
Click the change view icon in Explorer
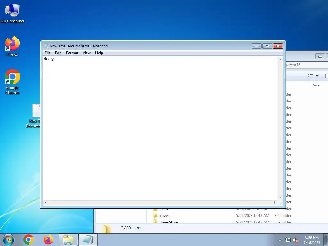(x=310, y=76)
